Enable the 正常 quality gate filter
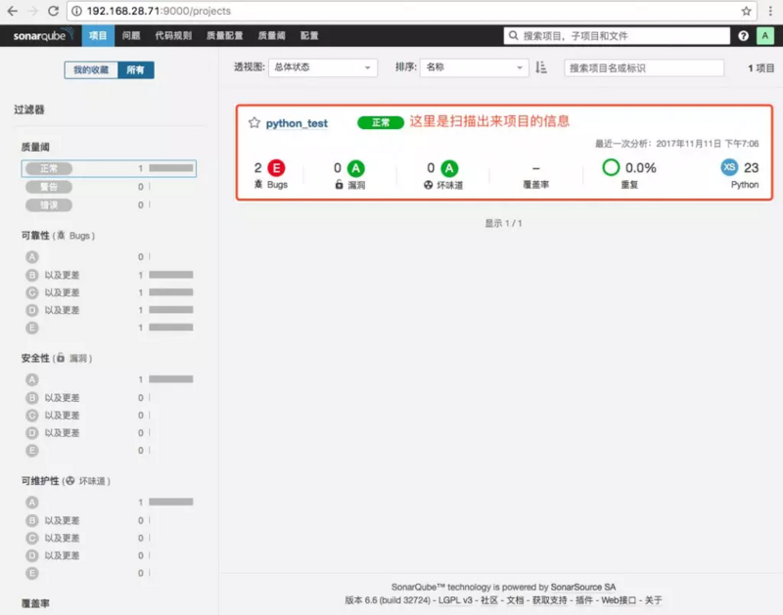 click(49, 167)
